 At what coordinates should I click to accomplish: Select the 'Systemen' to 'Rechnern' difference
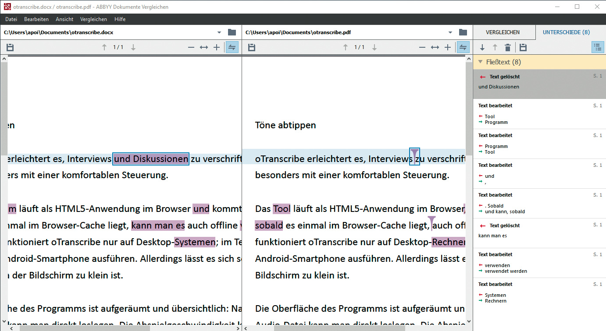539,292
